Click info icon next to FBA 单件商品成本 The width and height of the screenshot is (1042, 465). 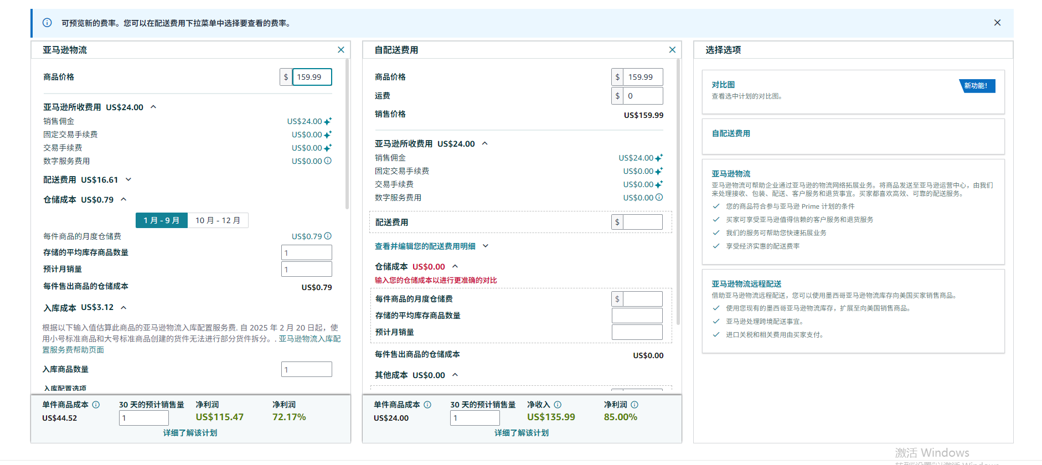tap(96, 405)
